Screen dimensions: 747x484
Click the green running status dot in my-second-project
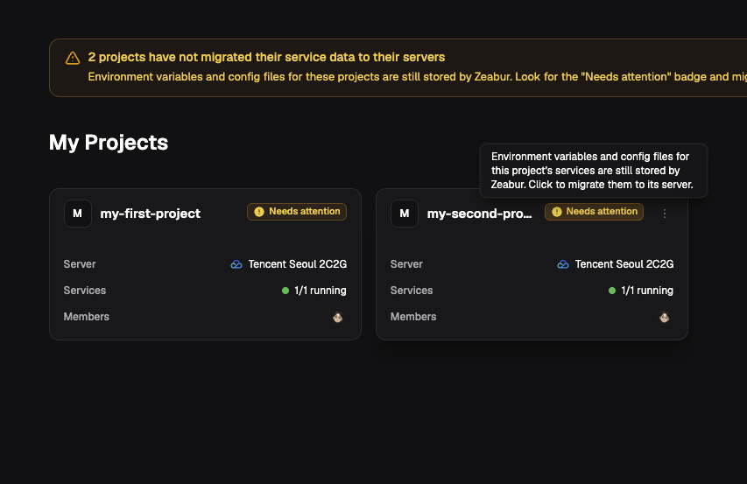click(612, 291)
